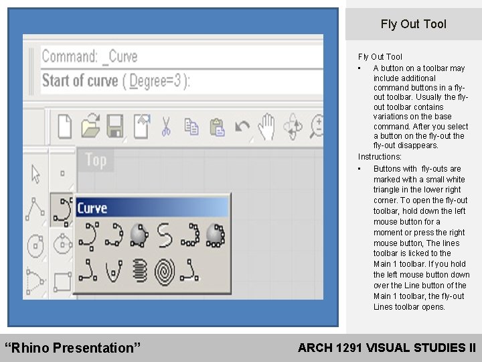
Task: Choose first bottom-row fly-out icon, conic curve
Action: pos(88,270)
